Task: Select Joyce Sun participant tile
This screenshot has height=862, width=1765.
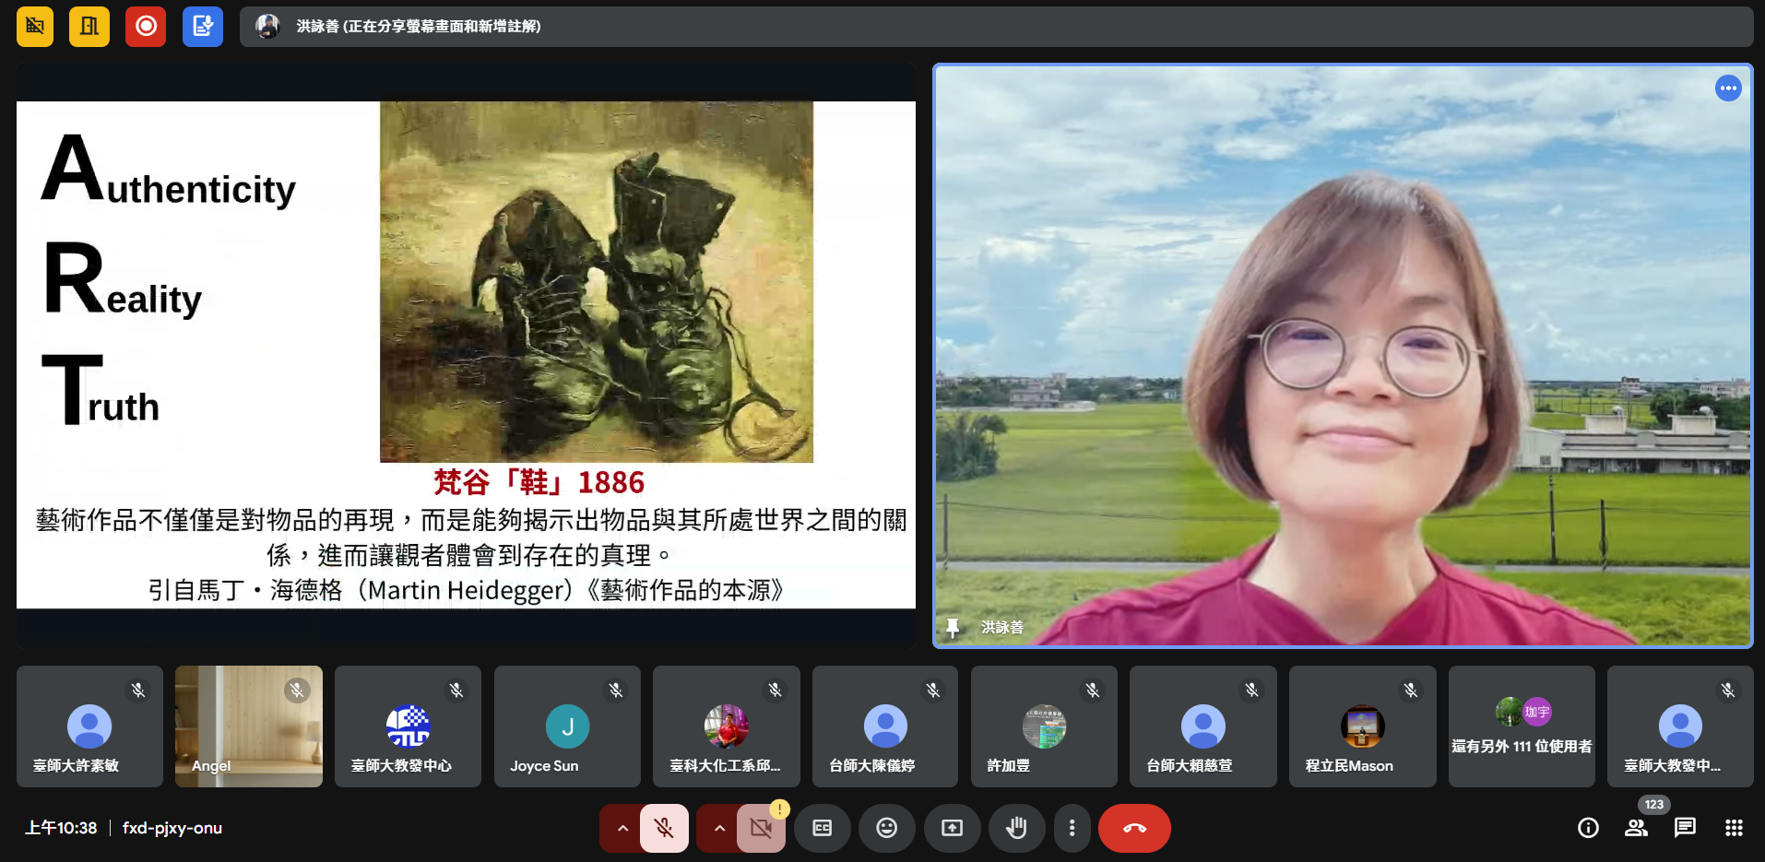Action: click(x=567, y=726)
